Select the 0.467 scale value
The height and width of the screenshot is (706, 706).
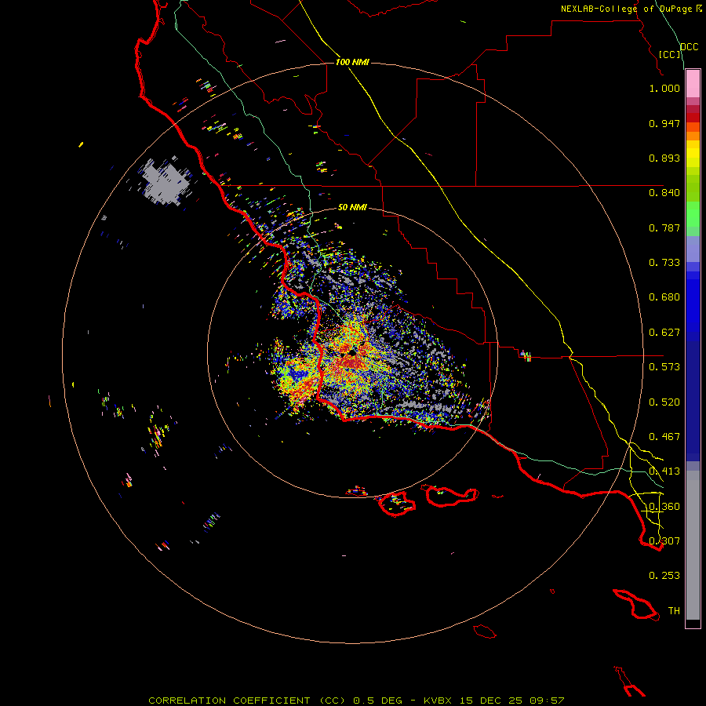[x=664, y=437]
